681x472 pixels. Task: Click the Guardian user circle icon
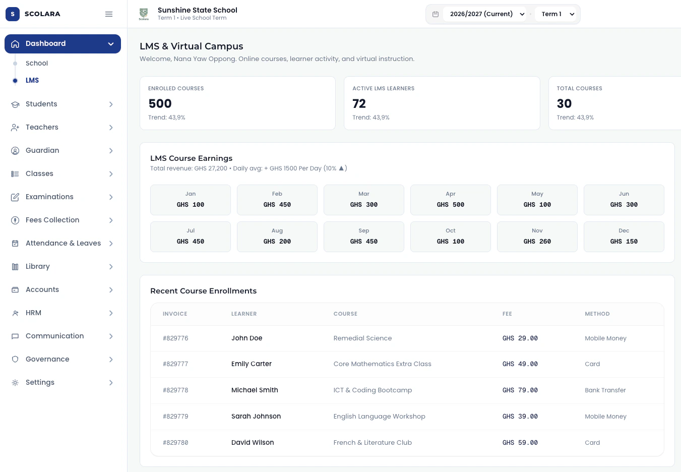pyautogui.click(x=15, y=151)
